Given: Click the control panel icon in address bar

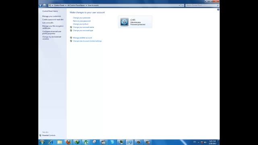Looking at the screenshot, I should point(50,5).
